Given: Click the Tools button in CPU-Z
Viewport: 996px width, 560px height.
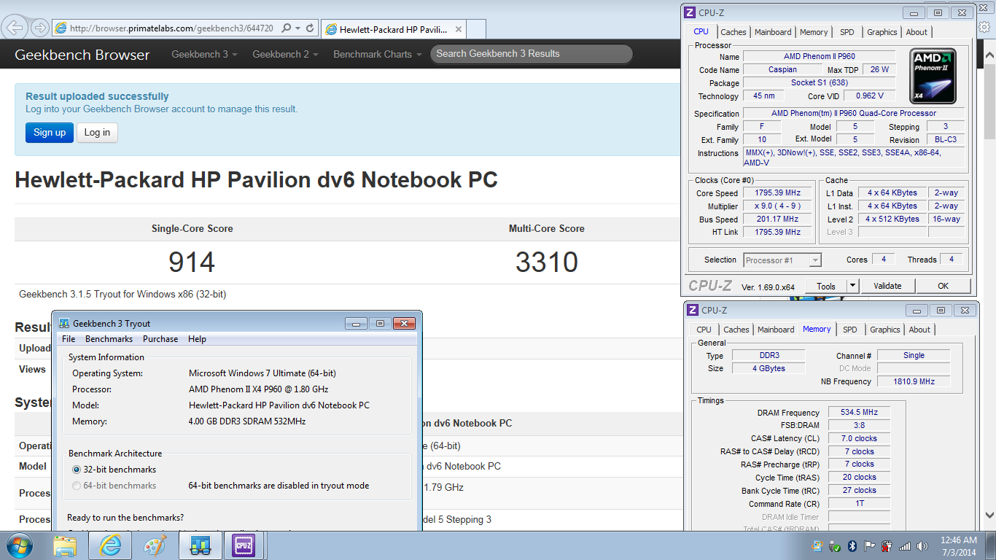Looking at the screenshot, I should [826, 286].
